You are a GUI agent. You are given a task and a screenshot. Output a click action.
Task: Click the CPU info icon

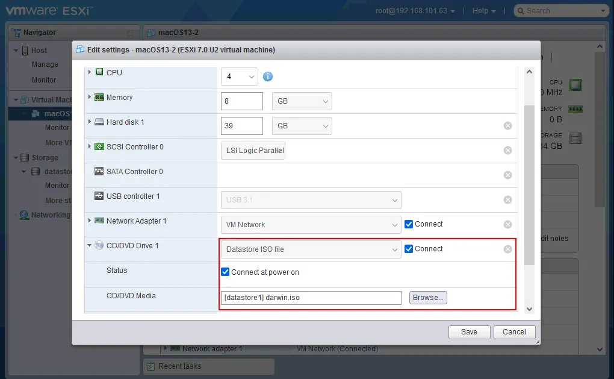pos(268,77)
